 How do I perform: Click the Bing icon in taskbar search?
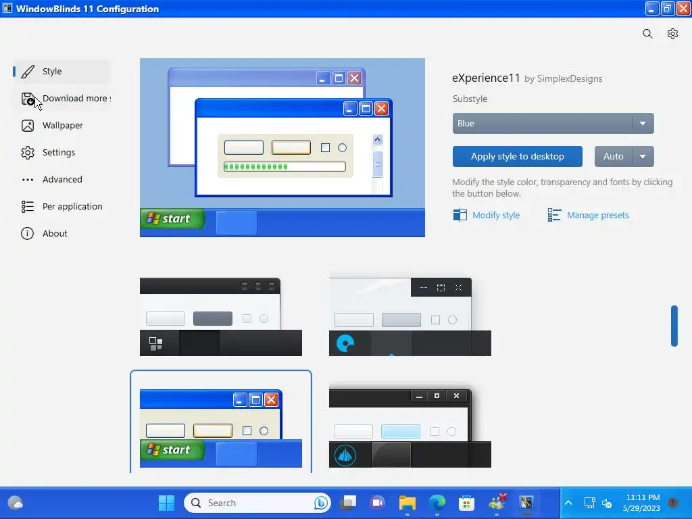click(321, 503)
